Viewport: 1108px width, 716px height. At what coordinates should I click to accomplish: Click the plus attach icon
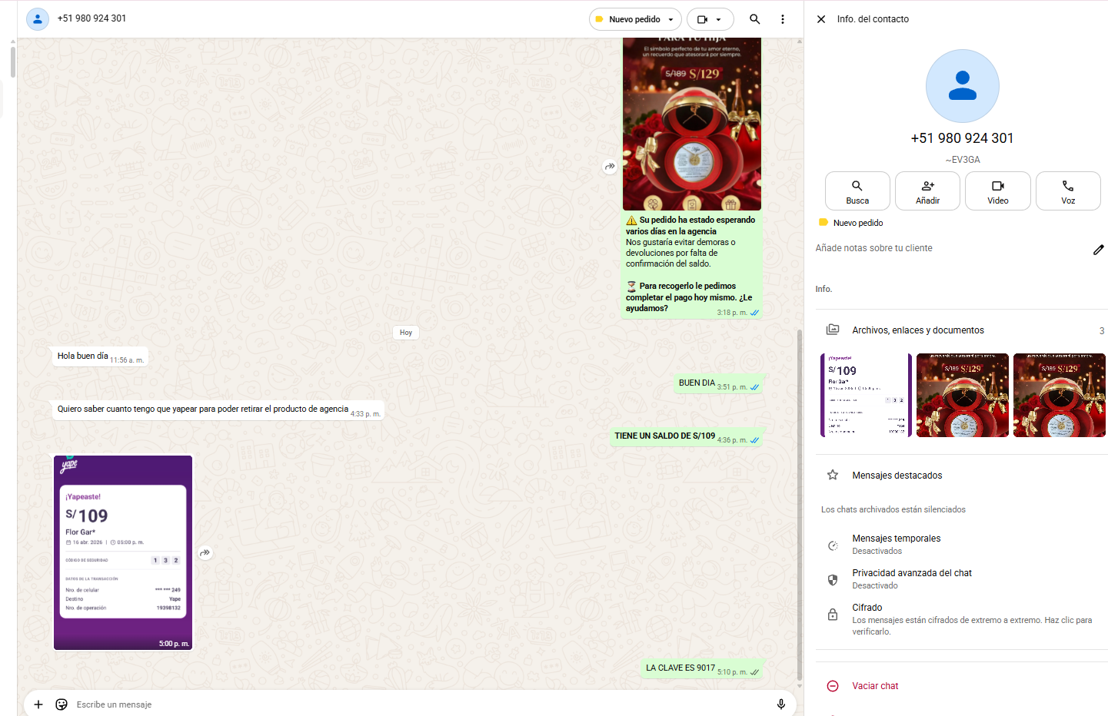tap(38, 704)
